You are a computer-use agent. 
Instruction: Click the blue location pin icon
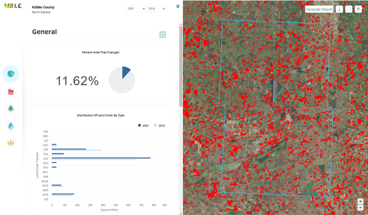point(178,7)
